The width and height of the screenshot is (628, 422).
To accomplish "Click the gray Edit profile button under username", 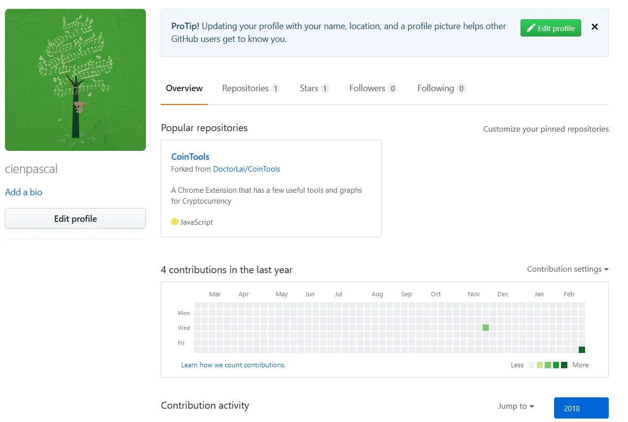I will coord(75,218).
